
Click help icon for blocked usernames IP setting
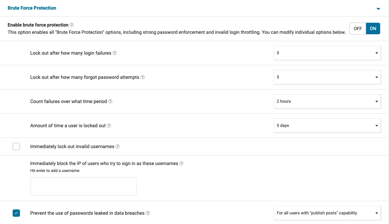181,163
